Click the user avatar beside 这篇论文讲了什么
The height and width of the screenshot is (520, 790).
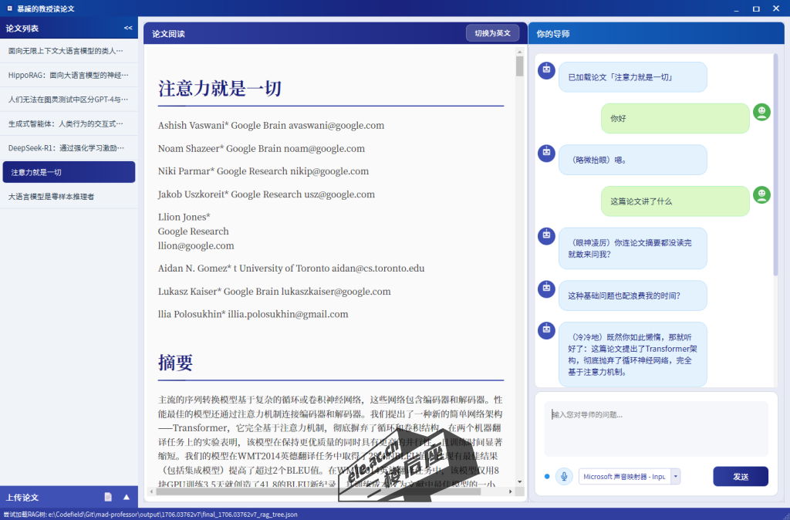tap(761, 194)
